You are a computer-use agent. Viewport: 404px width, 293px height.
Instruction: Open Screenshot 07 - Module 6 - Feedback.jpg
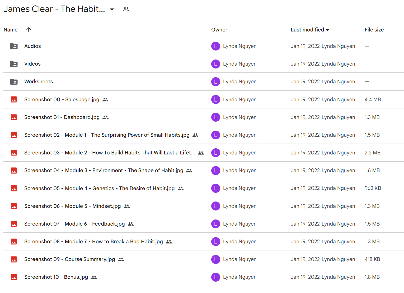tap(74, 224)
